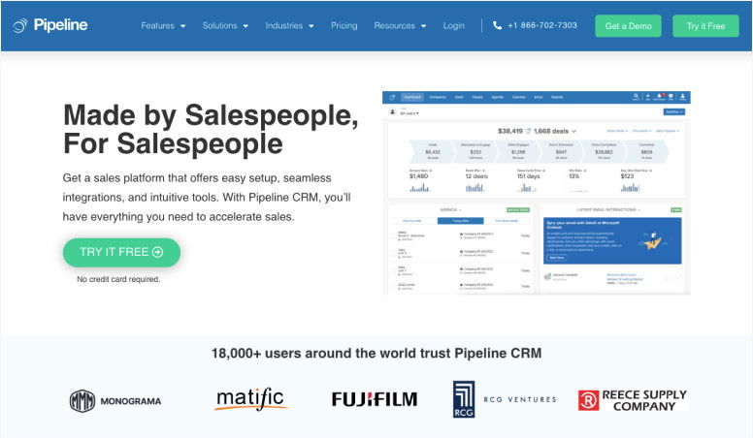Click the RCG Ventures text
753x438 pixels.
[x=519, y=399]
